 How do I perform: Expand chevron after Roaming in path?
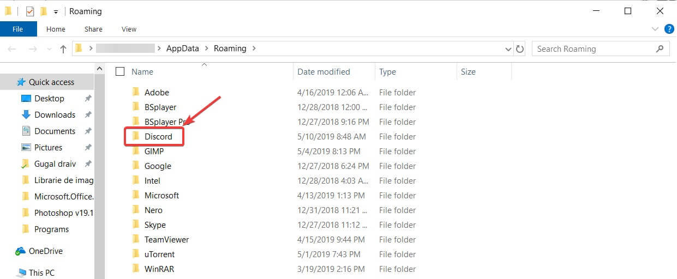[x=254, y=48]
